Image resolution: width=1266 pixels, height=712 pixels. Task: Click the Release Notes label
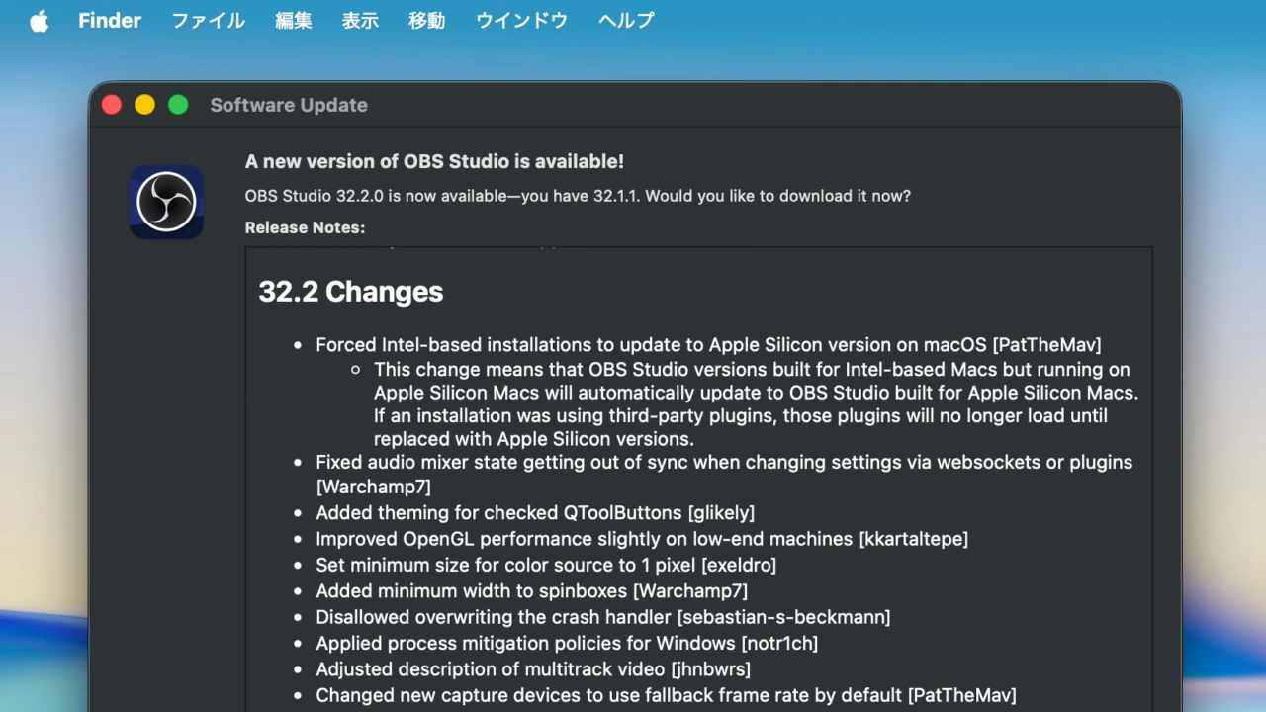305,227
